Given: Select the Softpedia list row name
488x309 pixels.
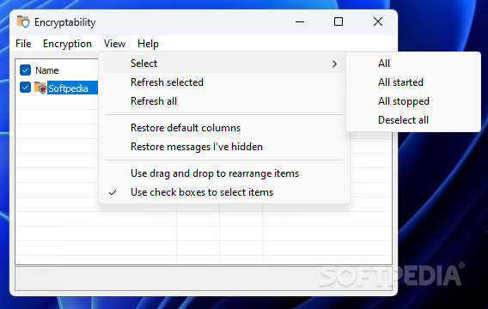Looking at the screenshot, I should point(68,88).
